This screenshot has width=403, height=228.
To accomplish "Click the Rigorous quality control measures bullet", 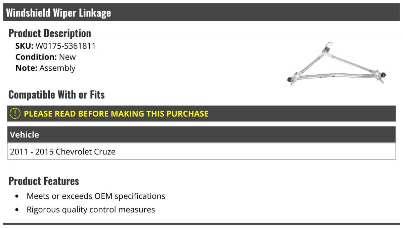I will tap(91, 210).
